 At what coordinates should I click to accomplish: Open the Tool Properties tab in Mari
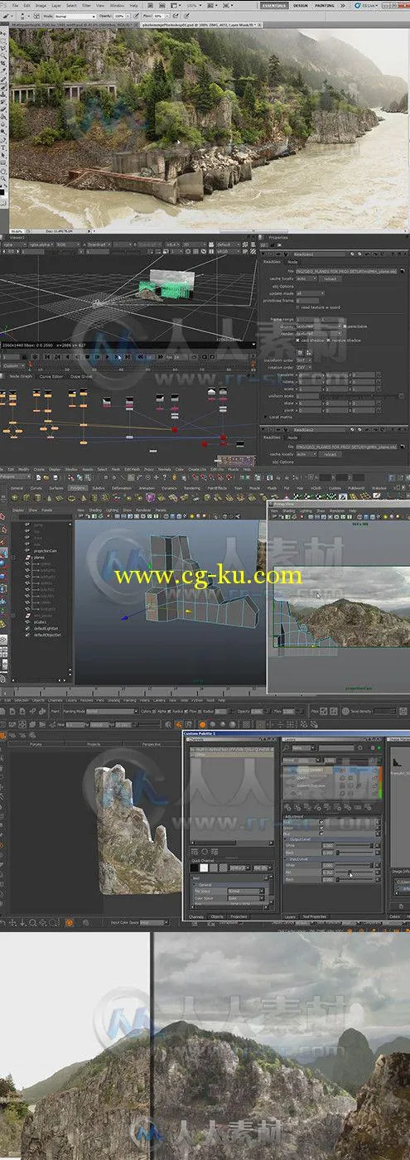tap(315, 917)
